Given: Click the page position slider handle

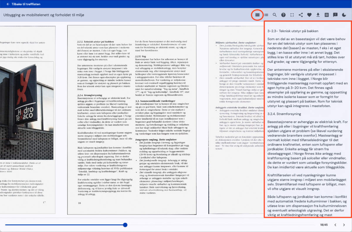Looking at the screenshot, I should tap(125, 225).
